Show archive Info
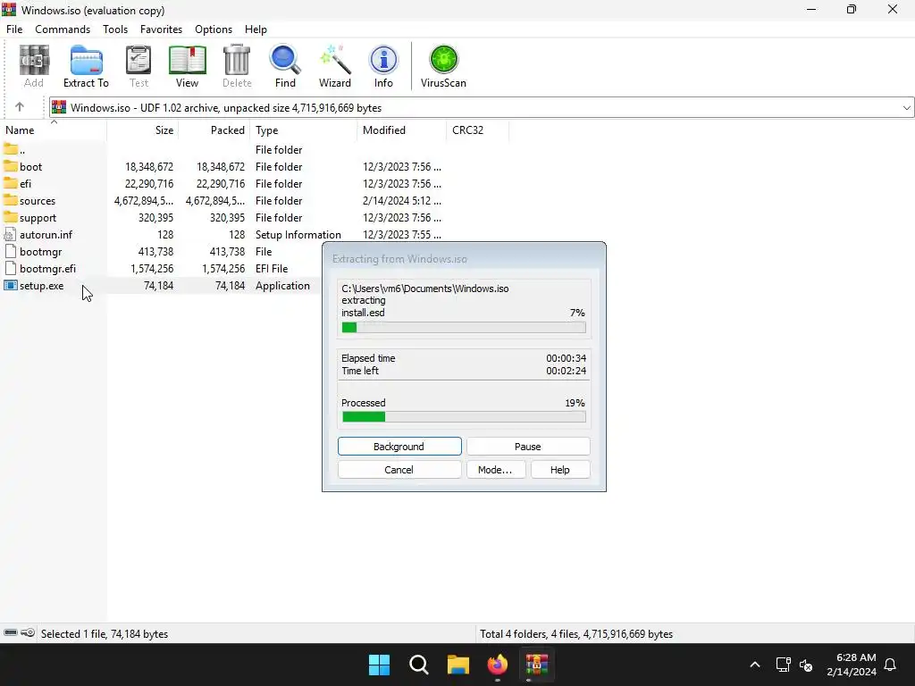Screen dimensions: 915x686 [x=383, y=66]
